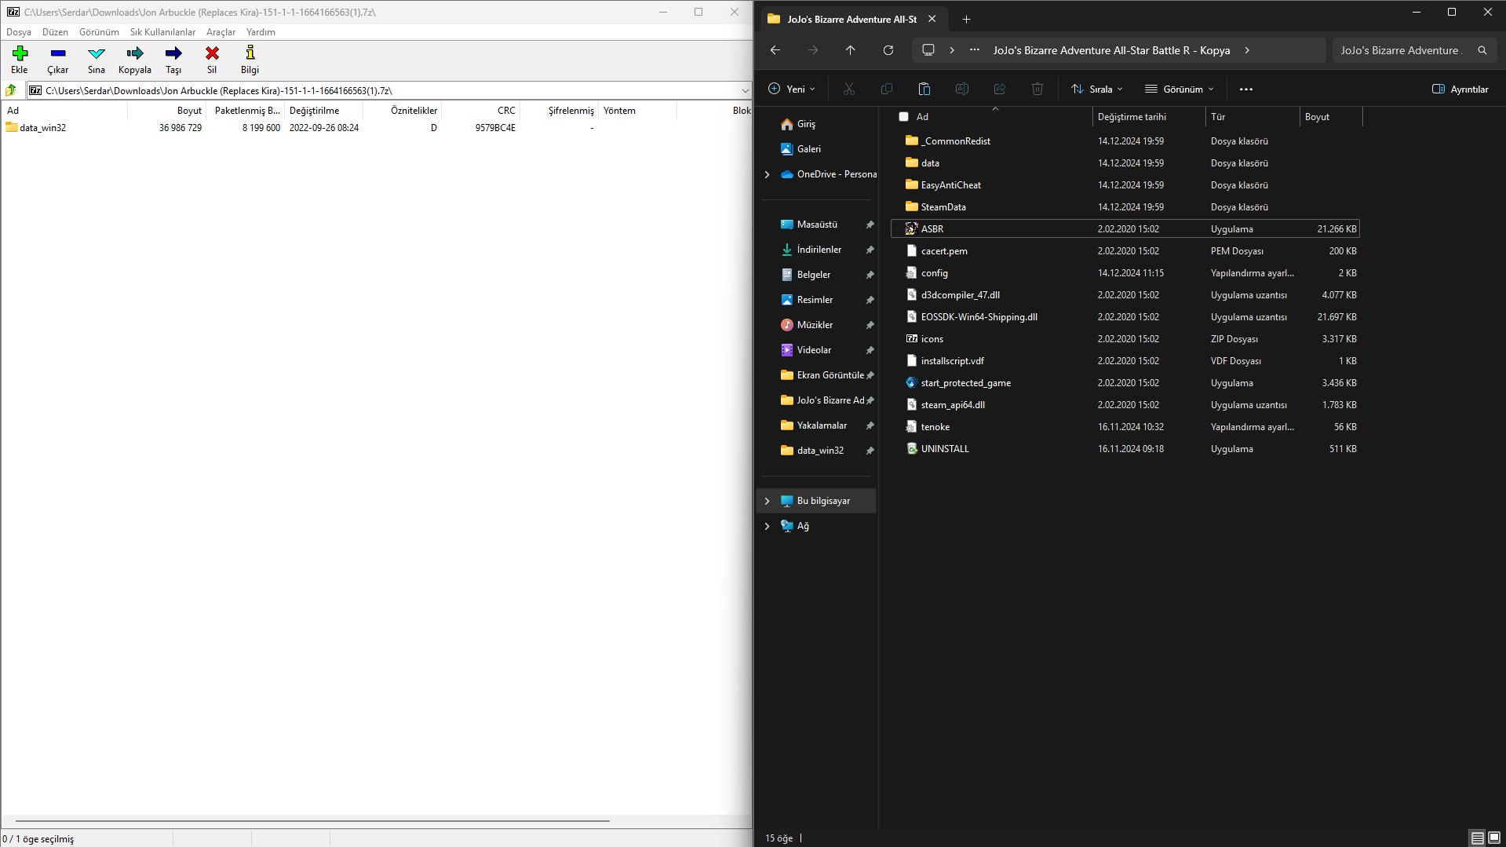This screenshot has height=847, width=1506.
Task: Sort 7-Zip list by Paketlenmiş Boyut column
Action: point(245,111)
